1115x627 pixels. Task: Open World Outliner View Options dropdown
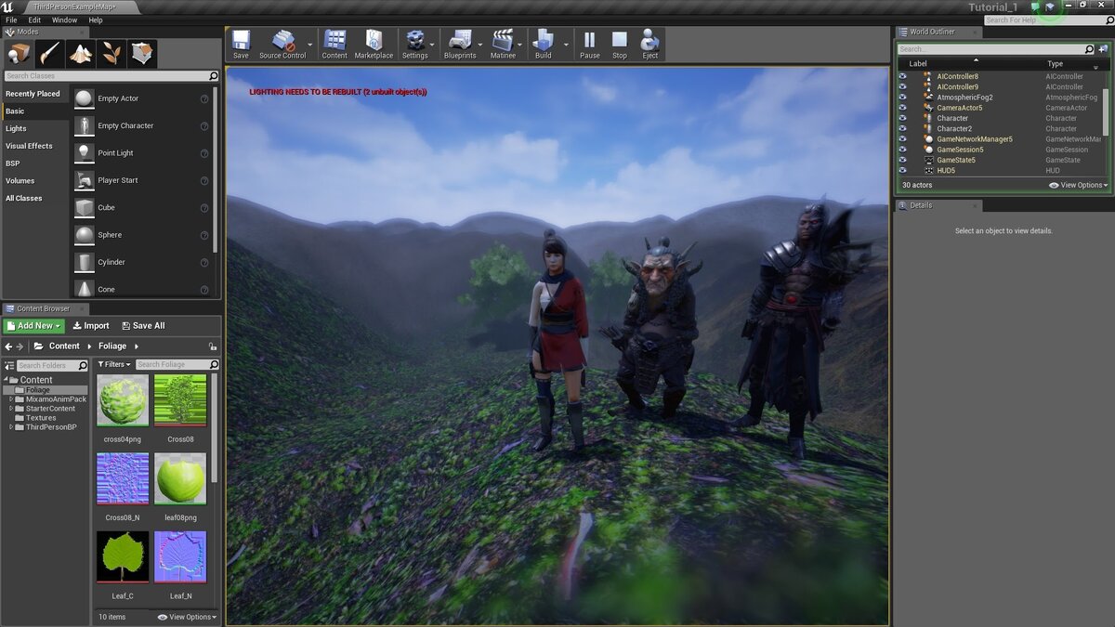1079,185
